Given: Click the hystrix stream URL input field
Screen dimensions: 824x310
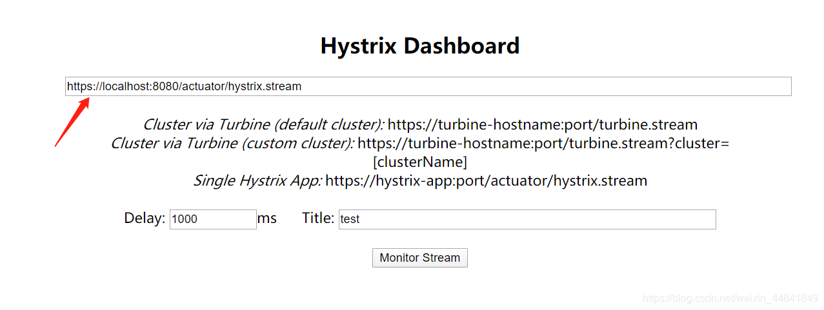Looking at the screenshot, I should click(x=428, y=86).
